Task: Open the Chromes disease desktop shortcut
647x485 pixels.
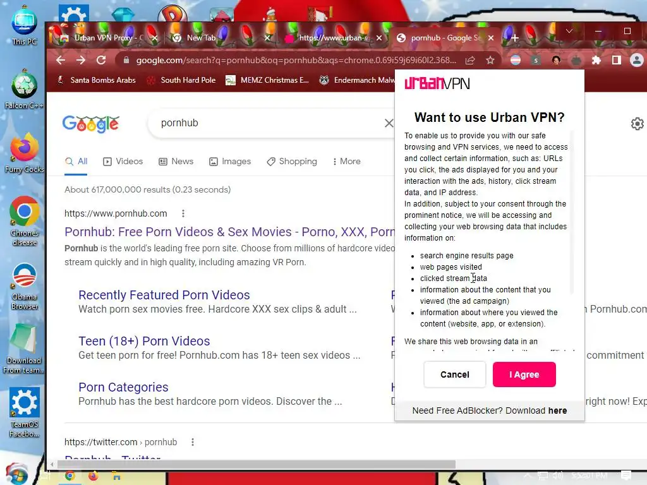Action: tap(25, 222)
